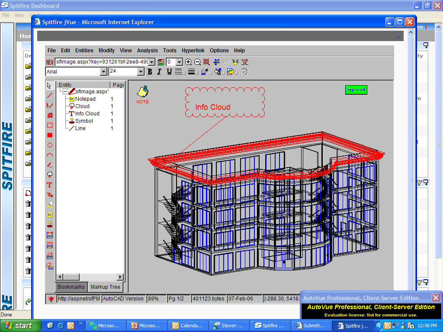Click the NEW markup icon
Screen dimensions: 443x332
(49, 62)
